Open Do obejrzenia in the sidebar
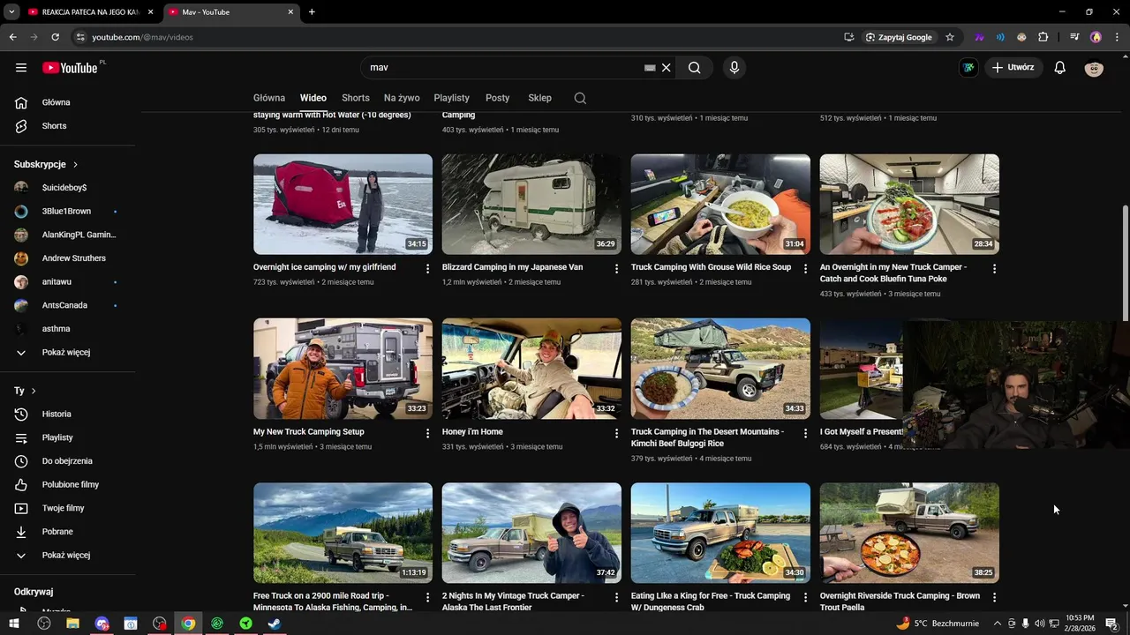Viewport: 1130px width, 635px height. [67, 461]
